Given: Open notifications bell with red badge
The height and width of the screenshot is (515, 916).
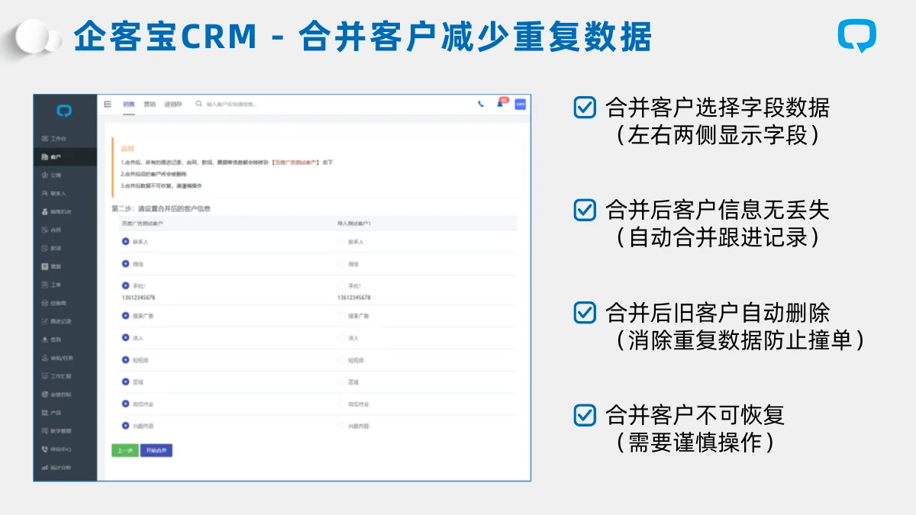Looking at the screenshot, I should tap(501, 103).
